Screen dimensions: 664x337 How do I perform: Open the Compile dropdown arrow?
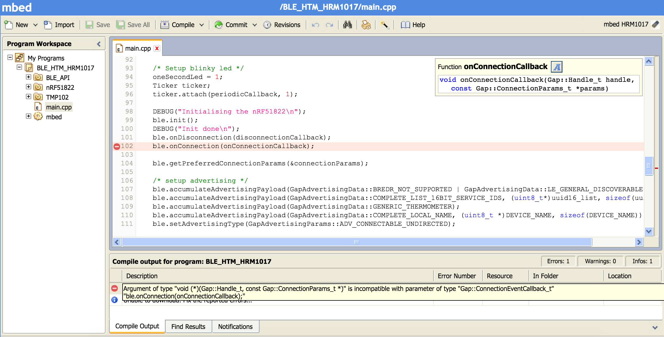[202, 25]
